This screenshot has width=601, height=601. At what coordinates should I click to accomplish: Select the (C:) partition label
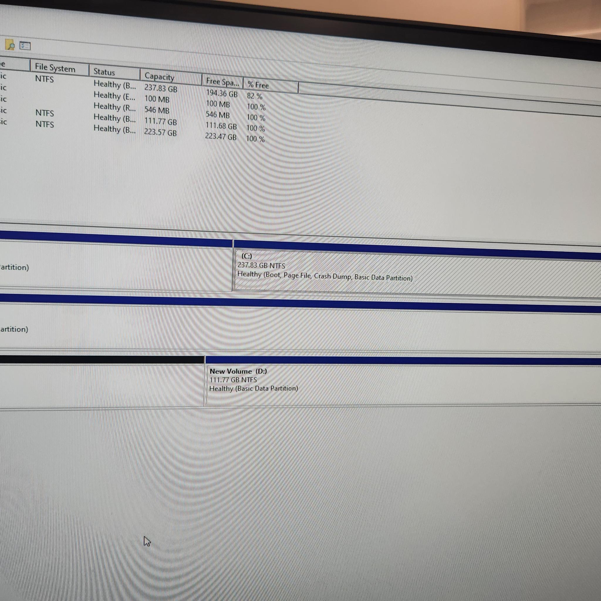pos(247,256)
